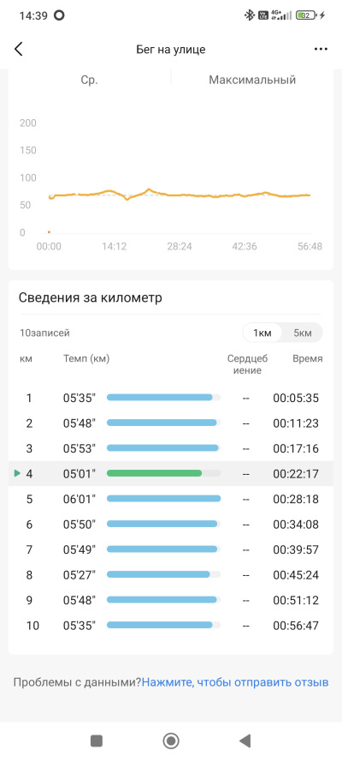The width and height of the screenshot is (342, 762).
Task: Select the kilometer 1 row with 05'35" pace
Action: pos(171,398)
